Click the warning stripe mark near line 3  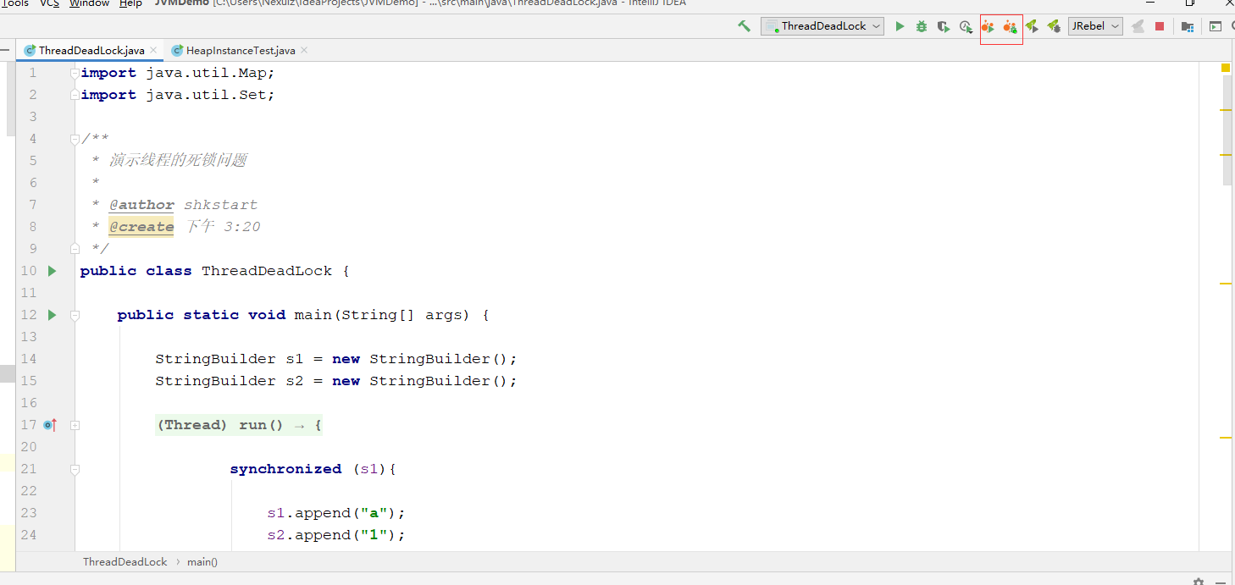click(x=1225, y=110)
